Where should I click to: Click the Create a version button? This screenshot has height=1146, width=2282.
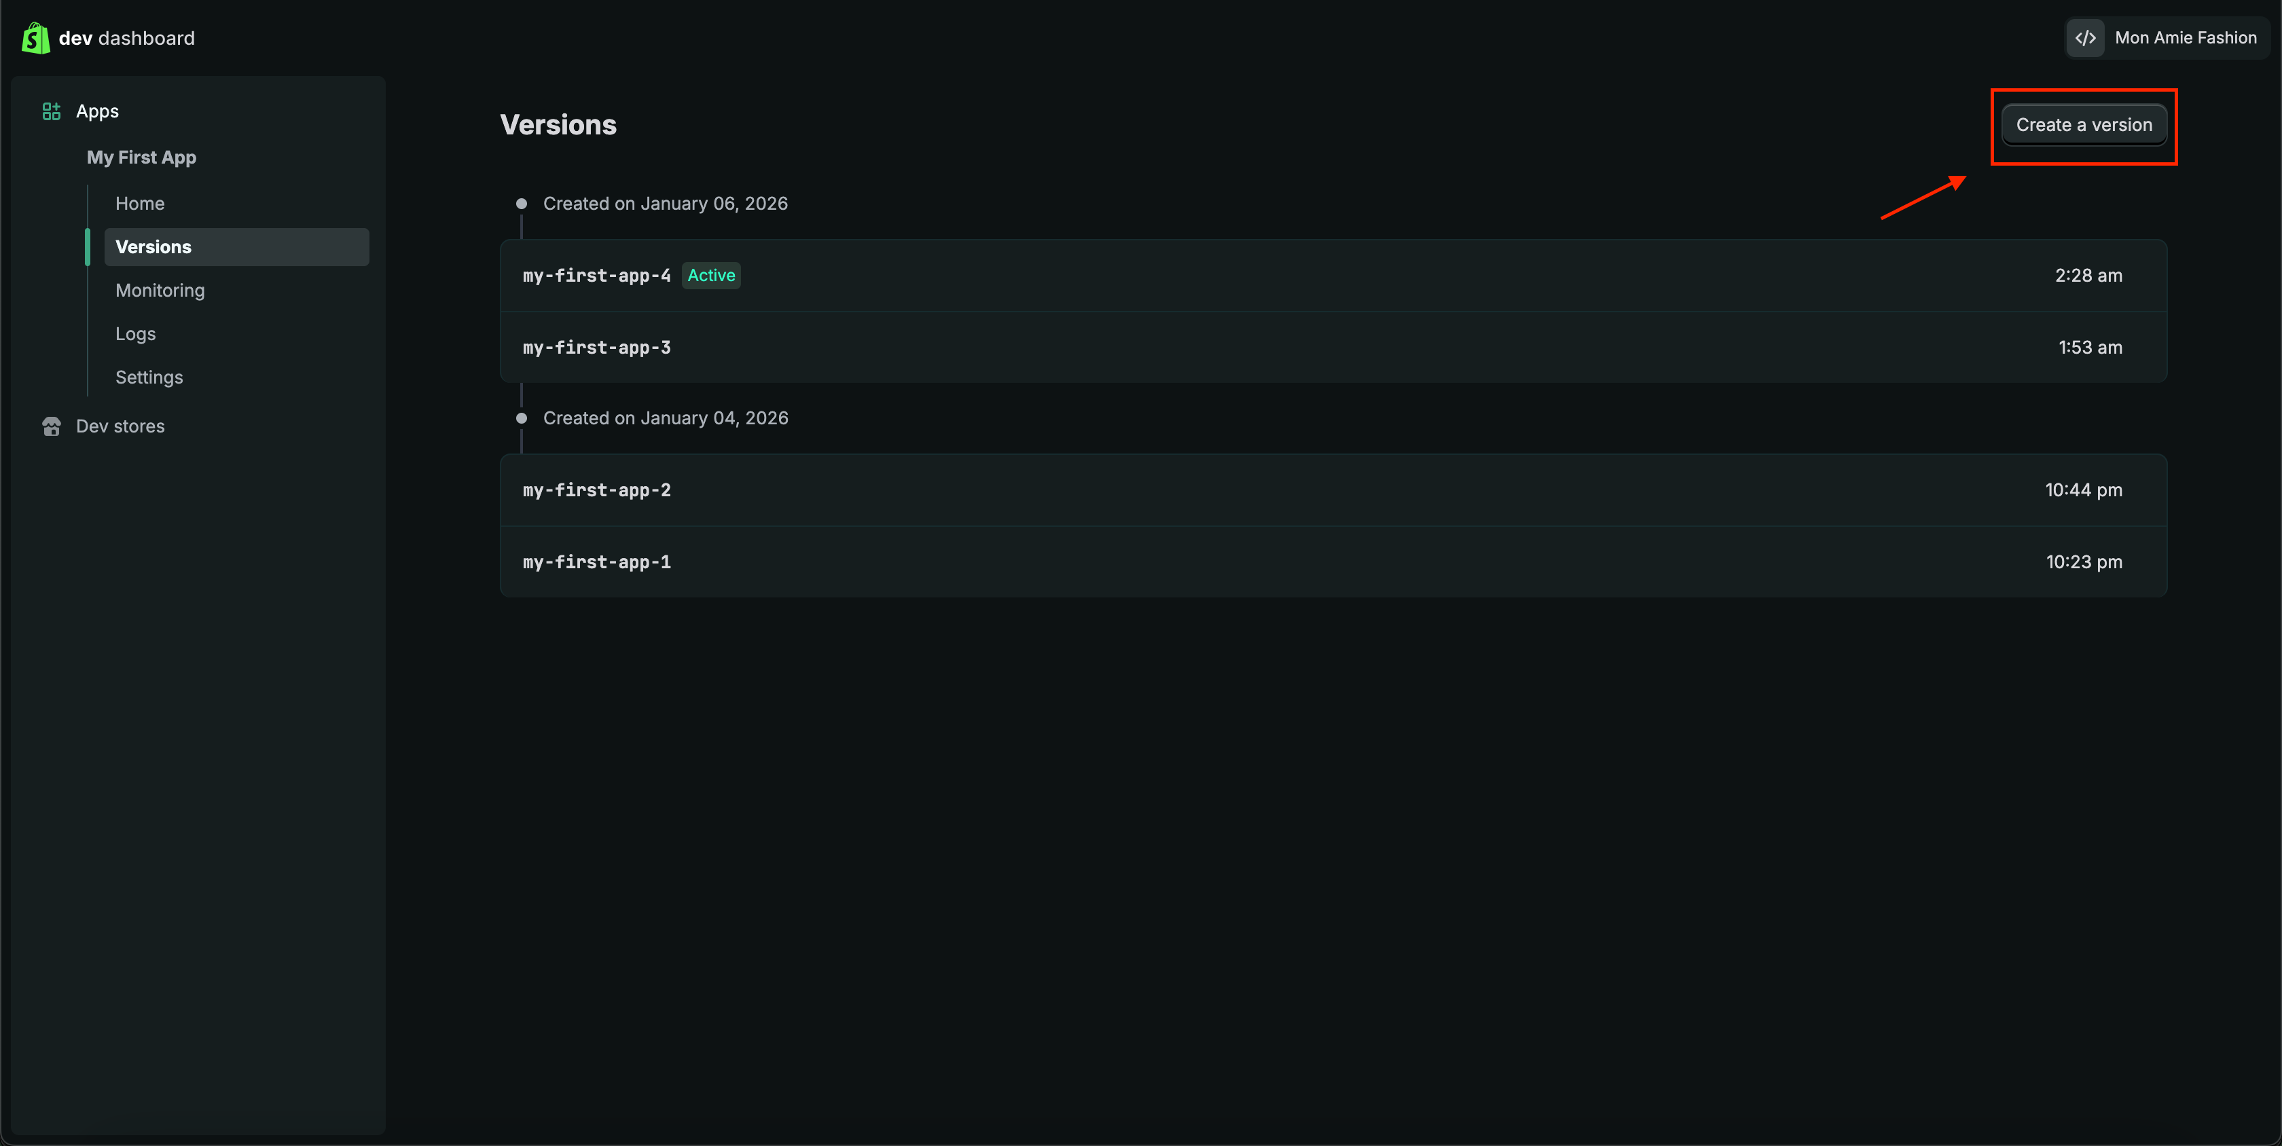[2084, 125]
